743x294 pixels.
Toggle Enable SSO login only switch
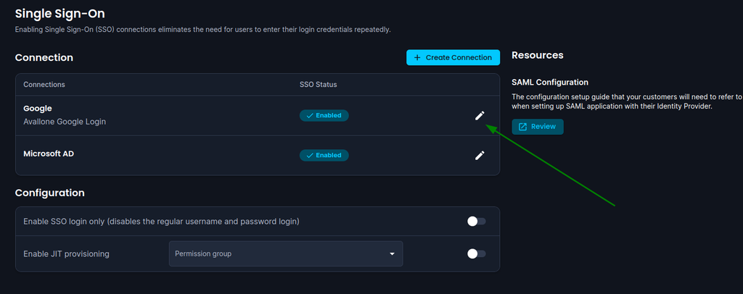[476, 221]
